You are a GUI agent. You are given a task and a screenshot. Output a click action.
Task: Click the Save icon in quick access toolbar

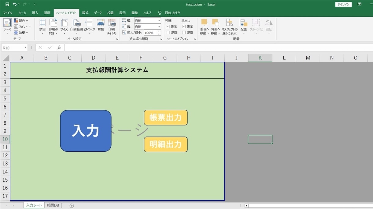pyautogui.click(x=7, y=4)
